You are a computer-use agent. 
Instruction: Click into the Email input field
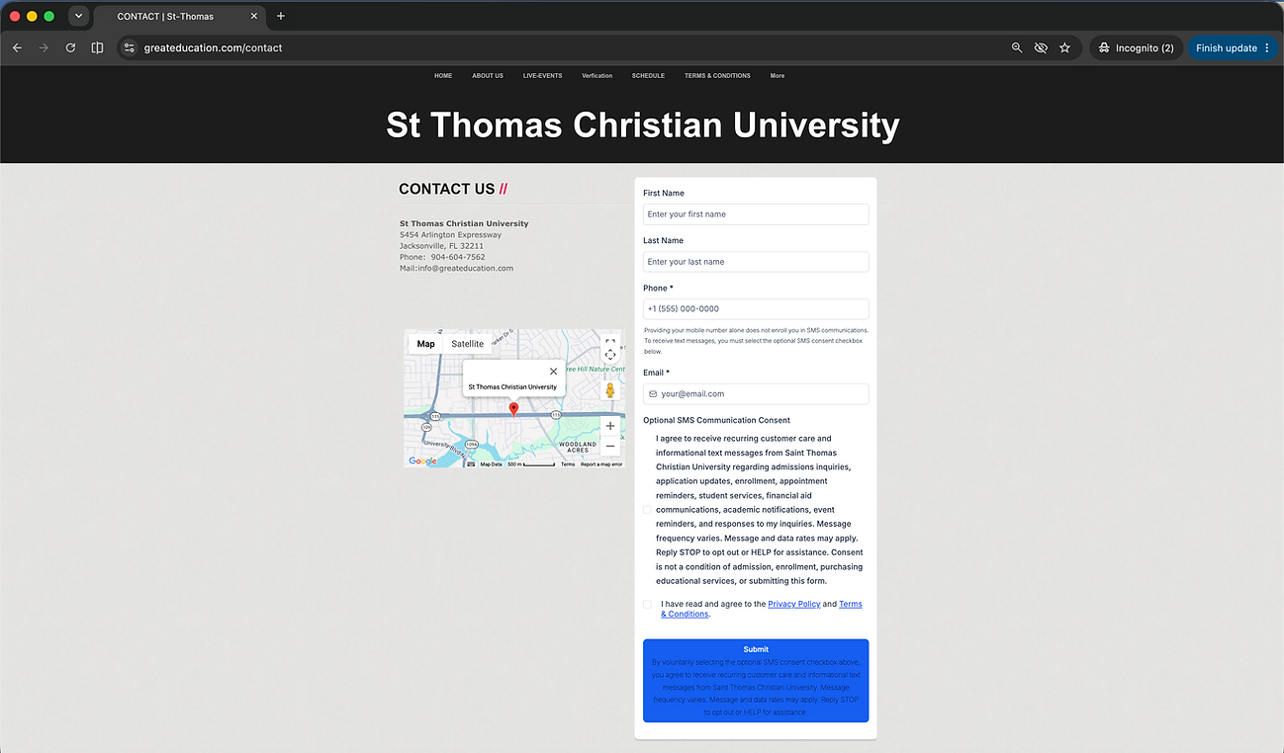tap(756, 394)
